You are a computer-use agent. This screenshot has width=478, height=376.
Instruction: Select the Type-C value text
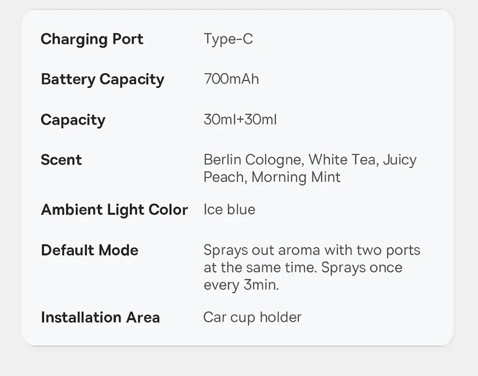228,39
